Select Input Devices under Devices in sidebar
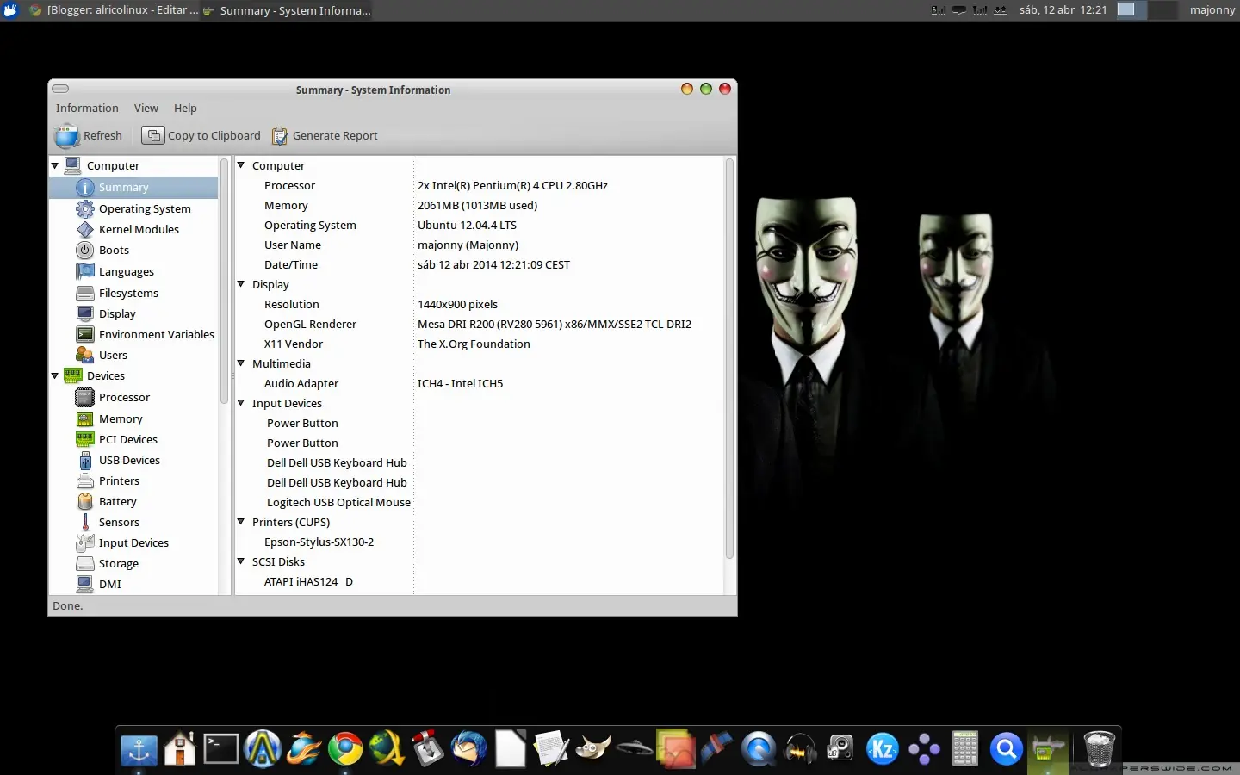The height and width of the screenshot is (775, 1240). point(133,542)
